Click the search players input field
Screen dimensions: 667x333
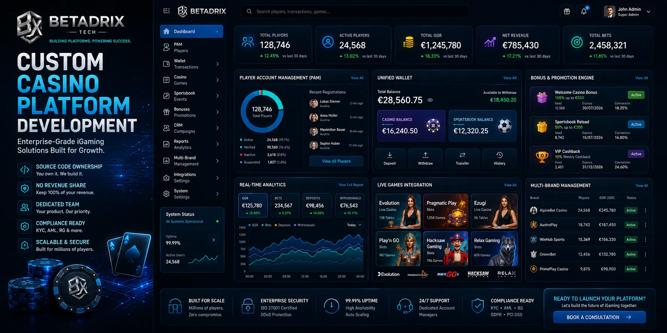355,12
